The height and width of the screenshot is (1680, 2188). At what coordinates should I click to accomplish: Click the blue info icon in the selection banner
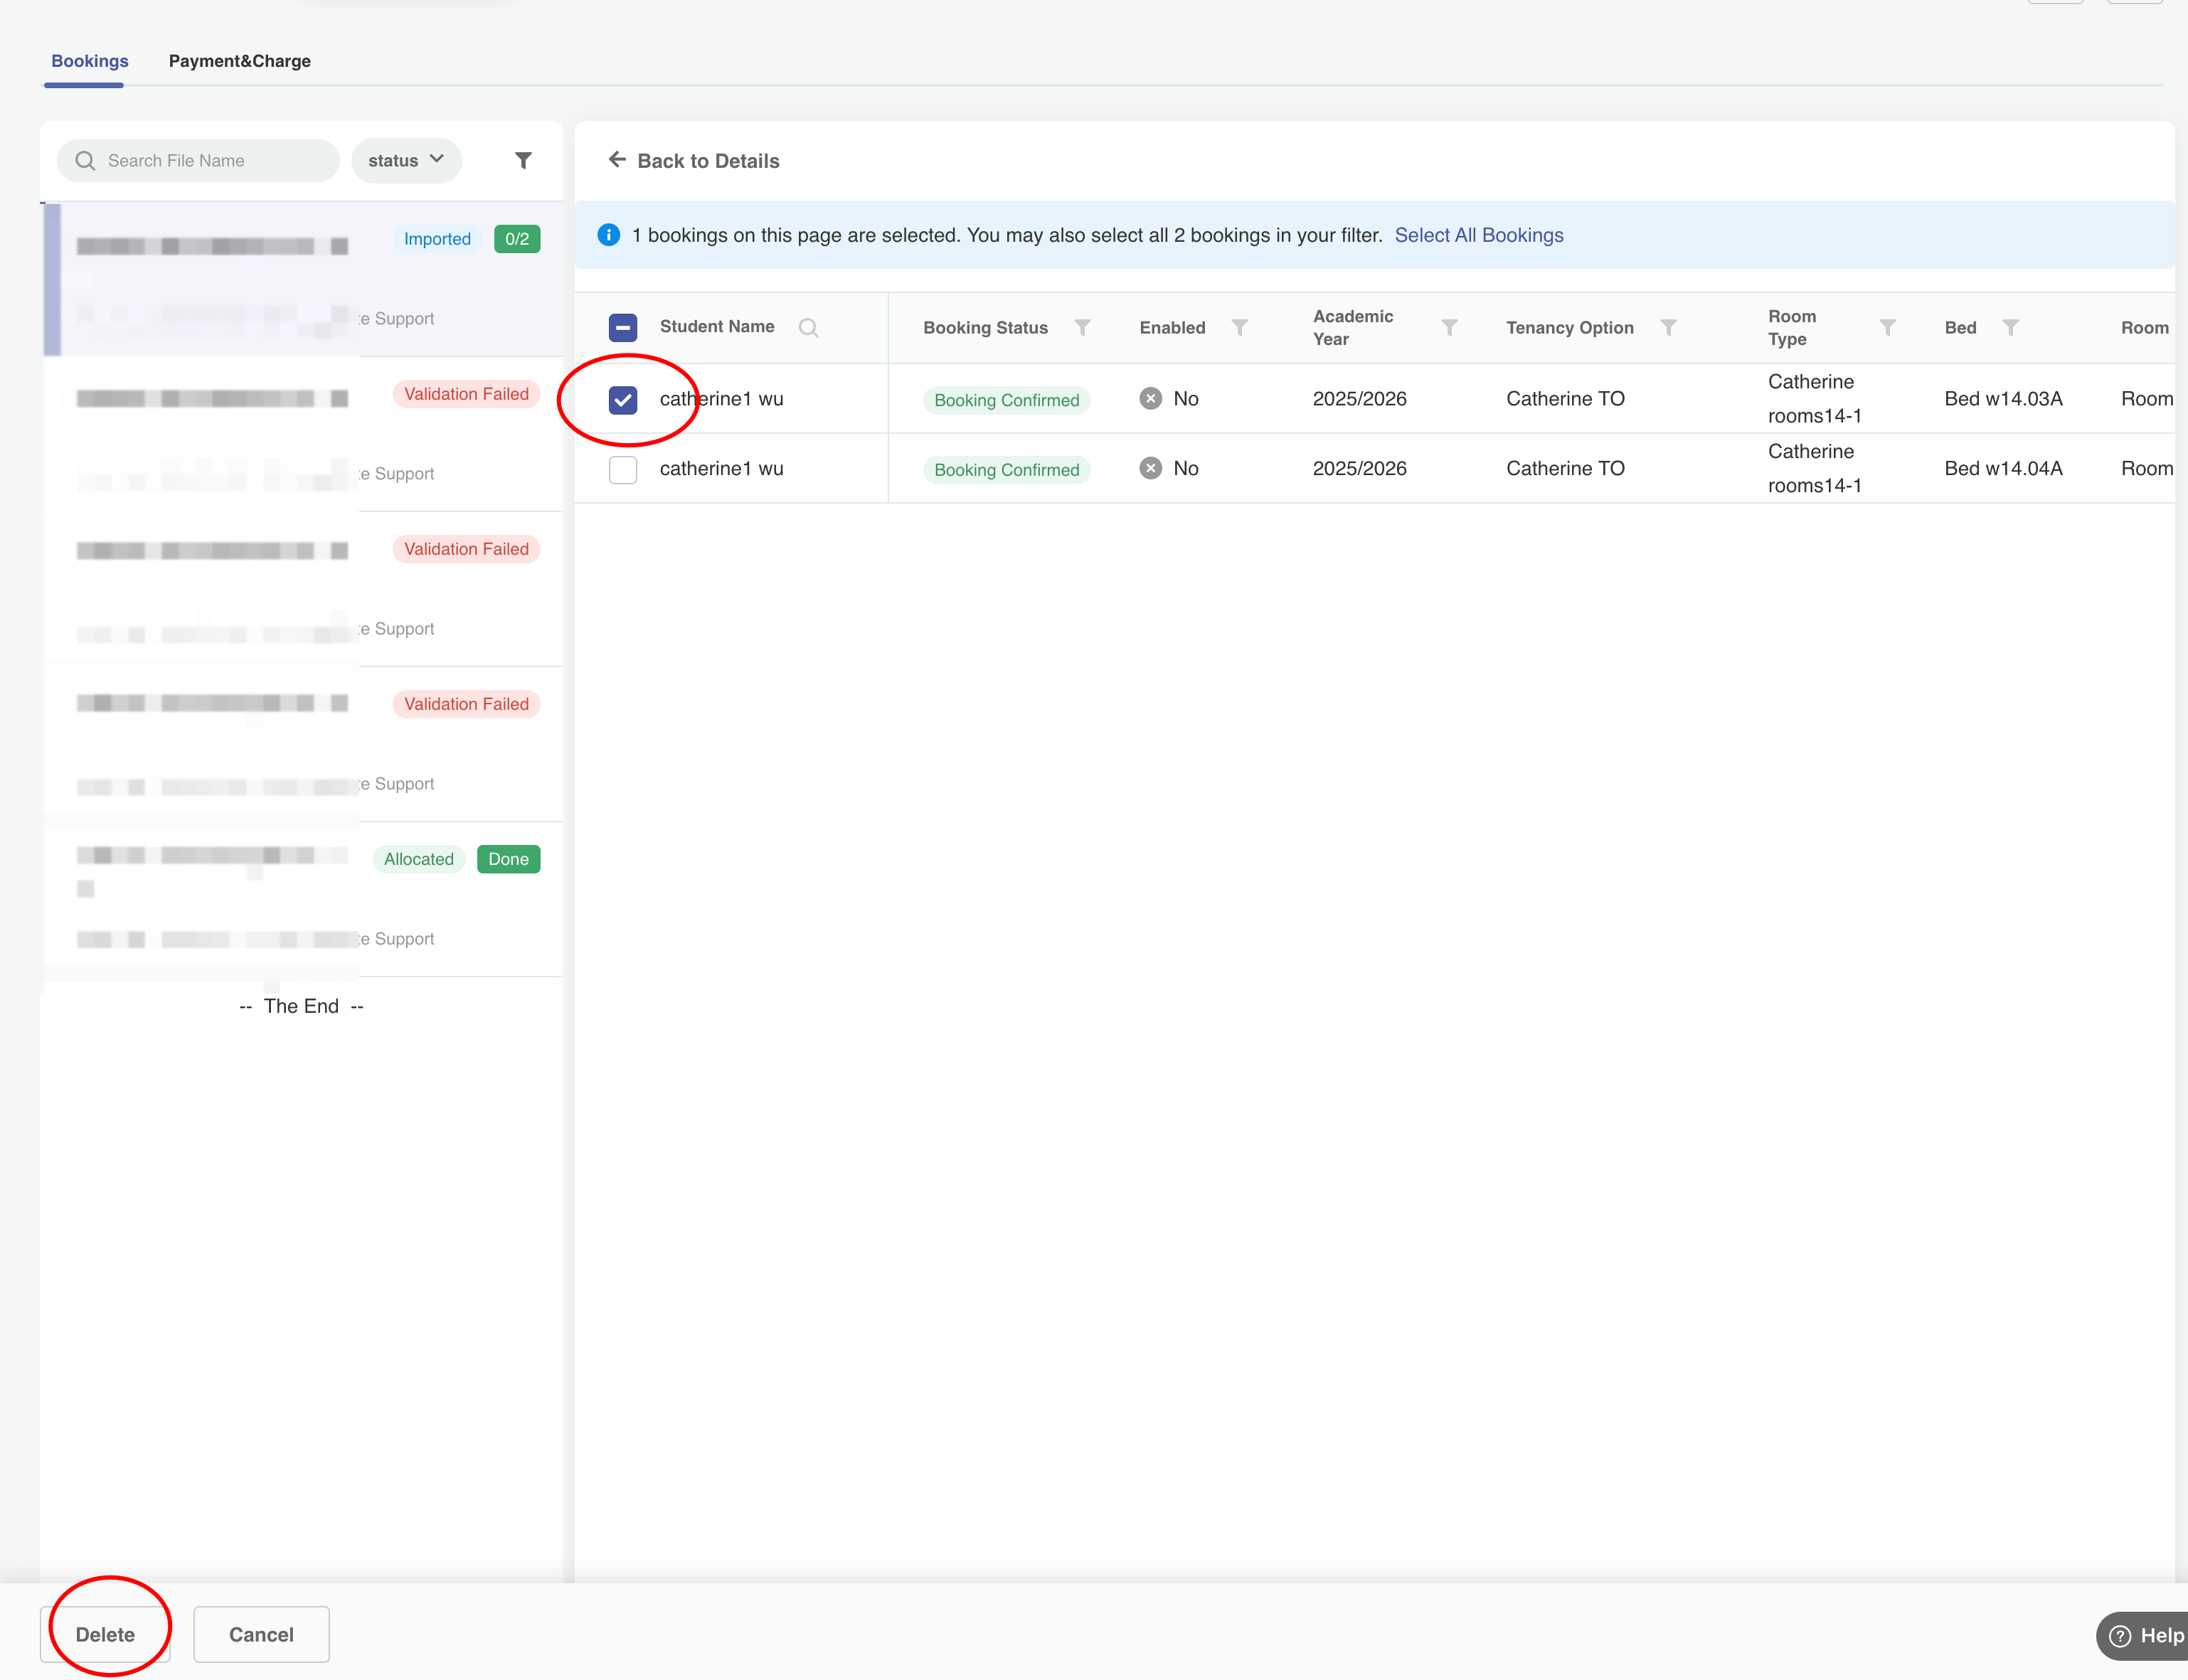[608, 235]
